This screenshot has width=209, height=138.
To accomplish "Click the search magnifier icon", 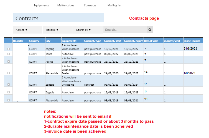I will point(150,30).
